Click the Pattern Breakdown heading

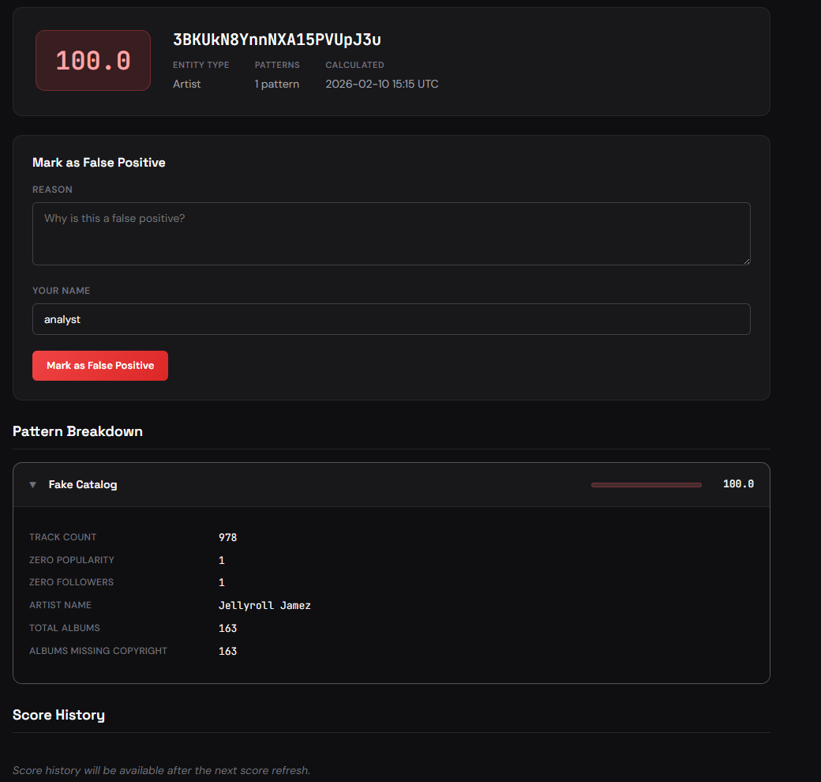[77, 431]
